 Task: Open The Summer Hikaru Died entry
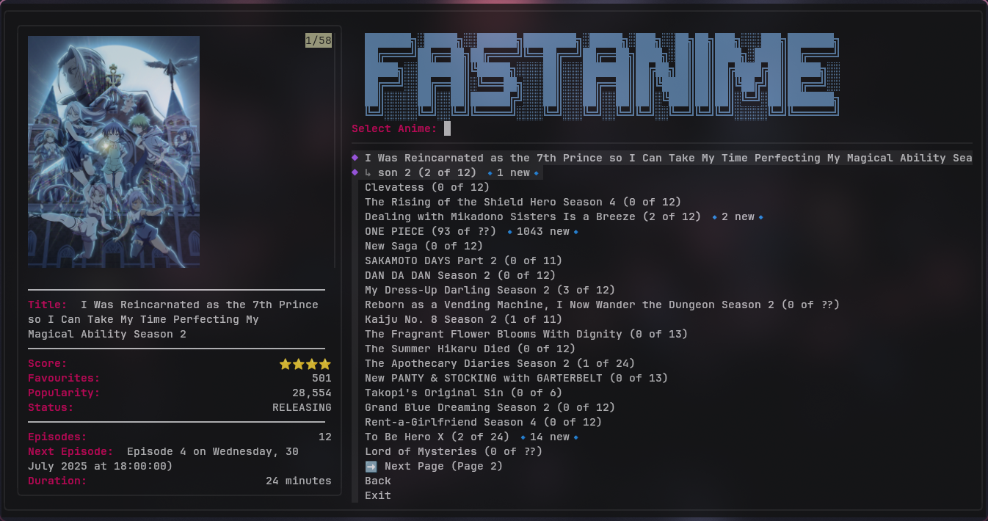click(471, 349)
